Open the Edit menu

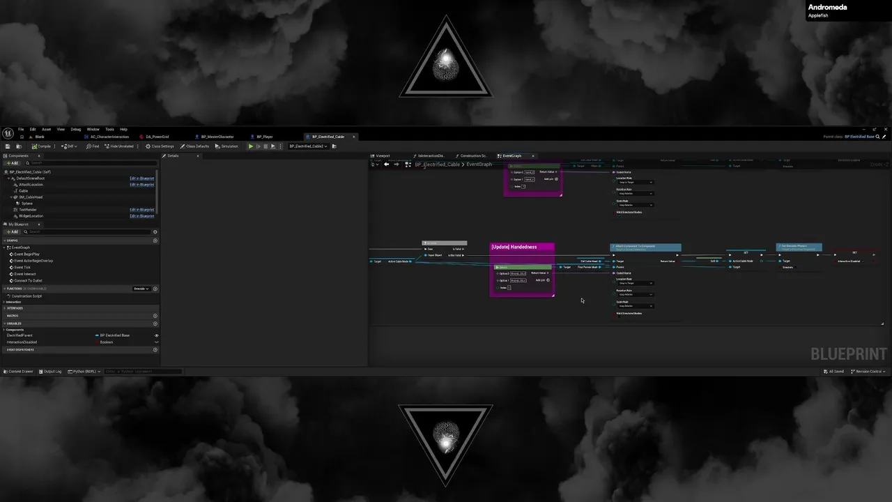pyautogui.click(x=32, y=129)
